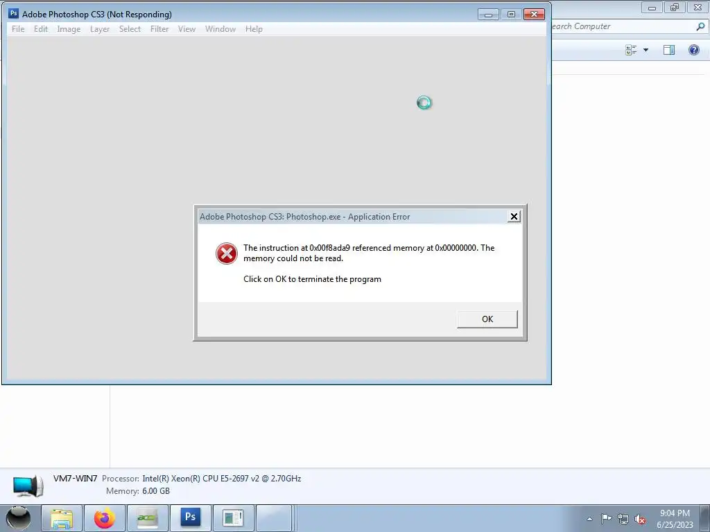Click the Intel Xeon processor text
Screen dimensions: 710x532
(x=221, y=478)
